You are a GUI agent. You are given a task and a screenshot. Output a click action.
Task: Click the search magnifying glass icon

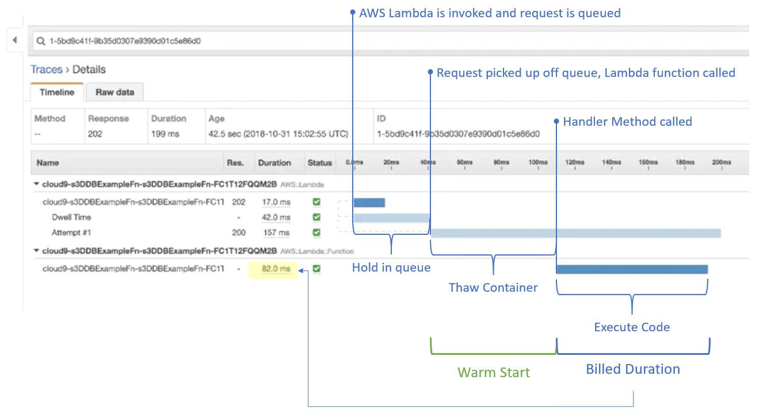click(x=41, y=41)
